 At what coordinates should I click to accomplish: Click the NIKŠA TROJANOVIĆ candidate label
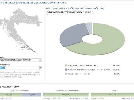90,70
